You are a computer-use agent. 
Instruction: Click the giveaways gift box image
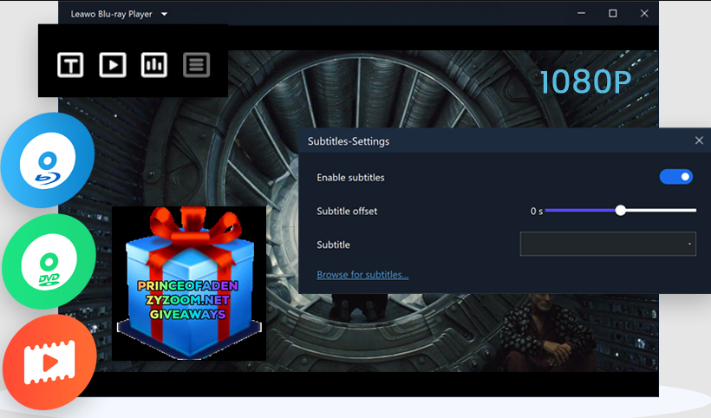pos(189,284)
